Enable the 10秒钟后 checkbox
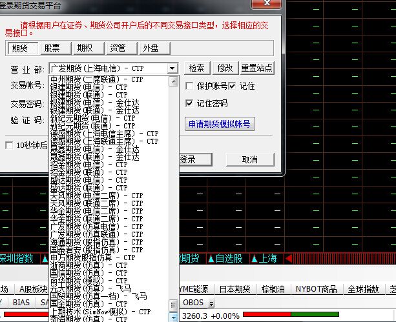 coord(9,145)
